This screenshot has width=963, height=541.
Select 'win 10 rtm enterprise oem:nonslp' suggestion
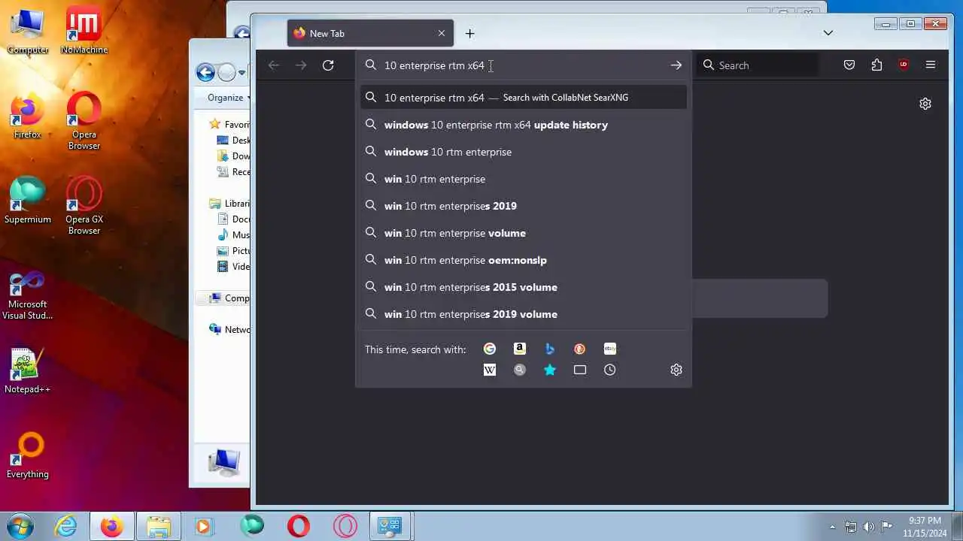click(524, 260)
